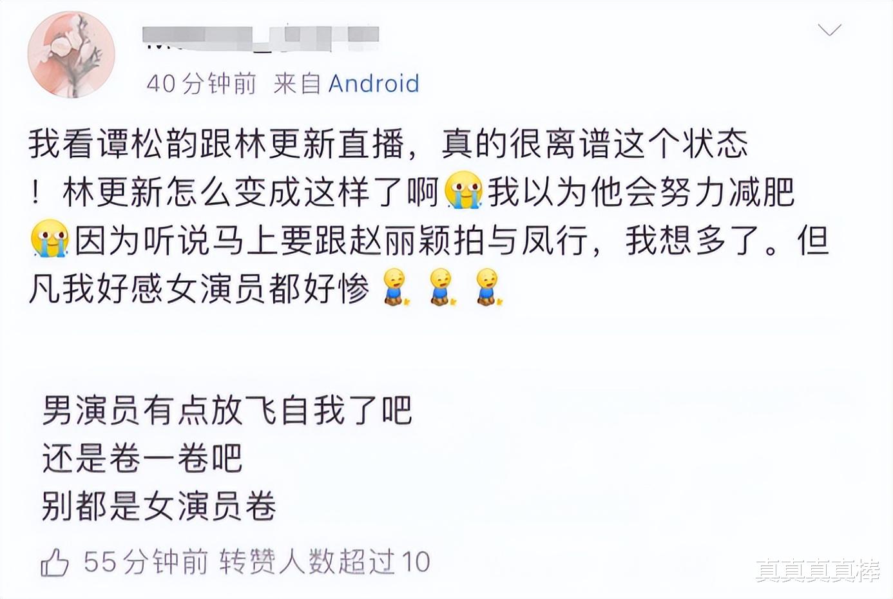The width and height of the screenshot is (893, 599).
Task: Click the comment line 男演员有点放飞自我了吧
Action: [227, 410]
